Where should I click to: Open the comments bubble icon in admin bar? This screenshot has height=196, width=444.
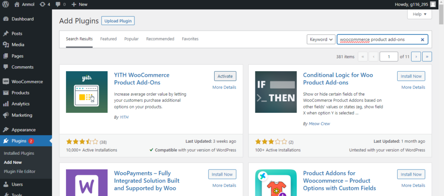(58, 4)
